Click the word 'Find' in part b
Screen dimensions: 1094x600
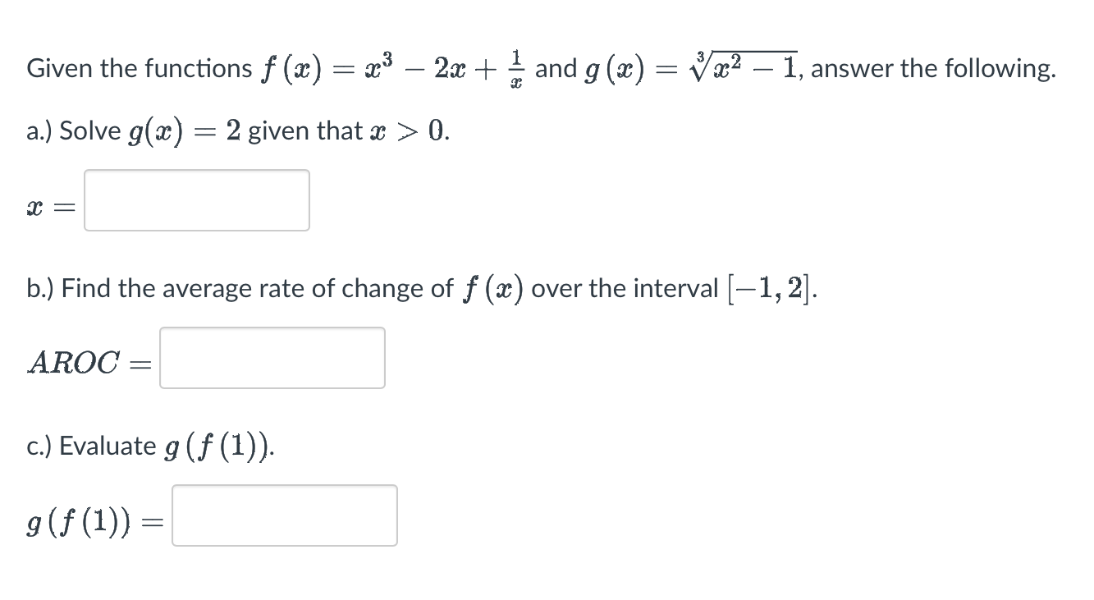pyautogui.click(x=85, y=287)
